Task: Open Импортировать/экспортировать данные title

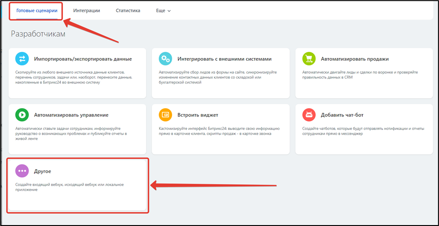Action: (83, 59)
